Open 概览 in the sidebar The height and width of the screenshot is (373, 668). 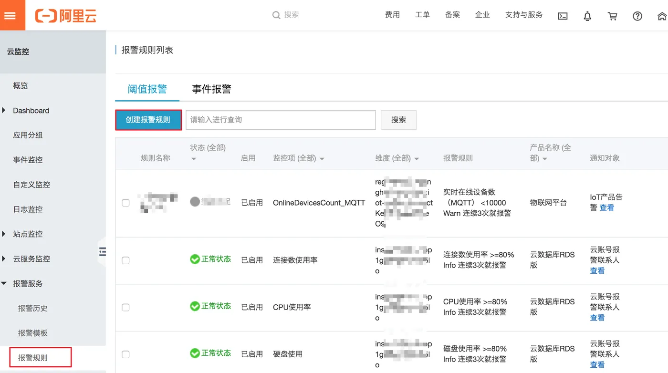coord(21,86)
